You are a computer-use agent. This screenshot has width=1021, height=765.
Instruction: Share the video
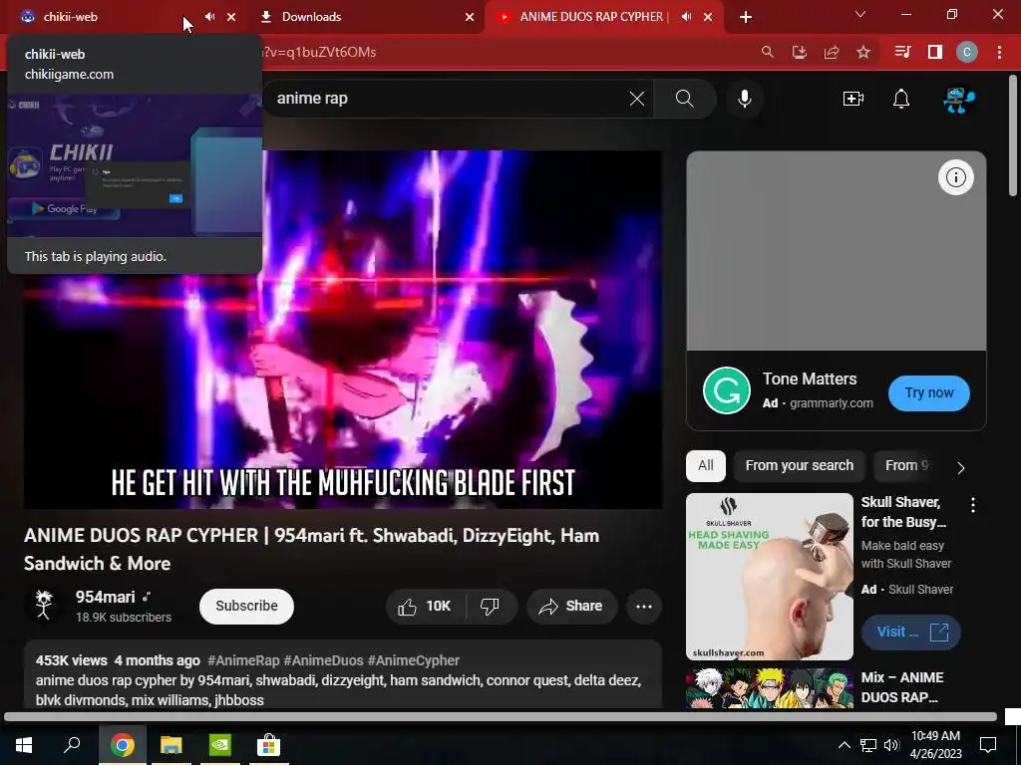point(571,607)
